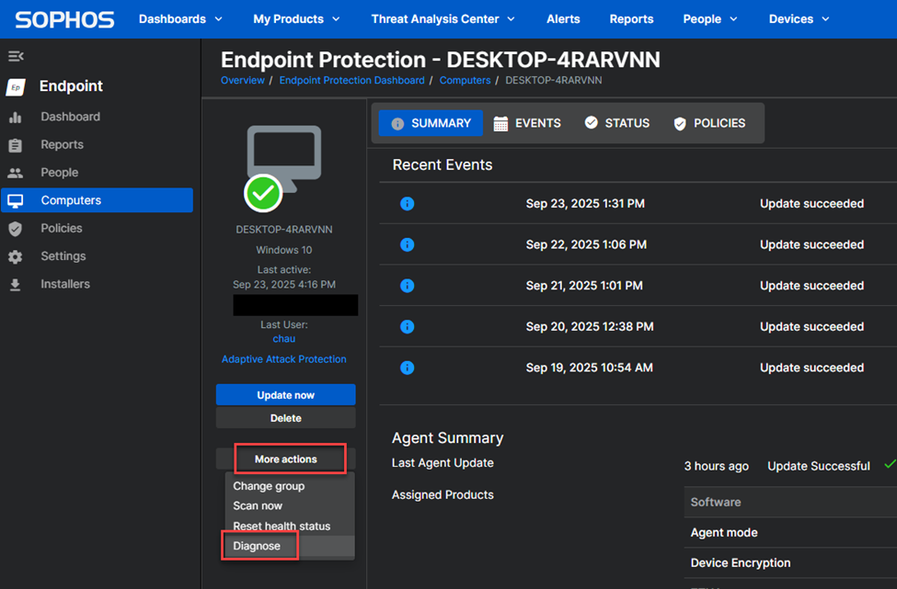Select Diagnose from More actions menu
The width and height of the screenshot is (897, 589).
tap(257, 546)
